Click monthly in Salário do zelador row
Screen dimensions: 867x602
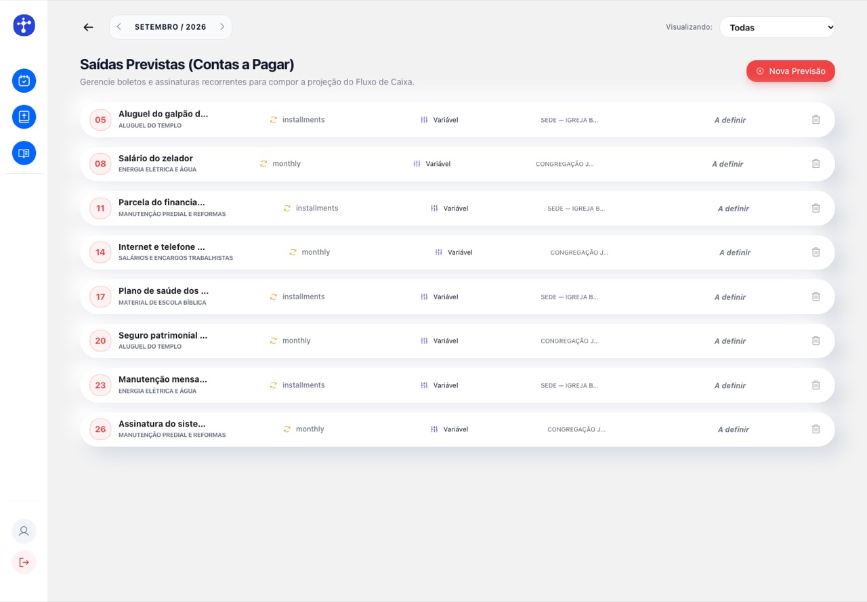[x=287, y=164]
